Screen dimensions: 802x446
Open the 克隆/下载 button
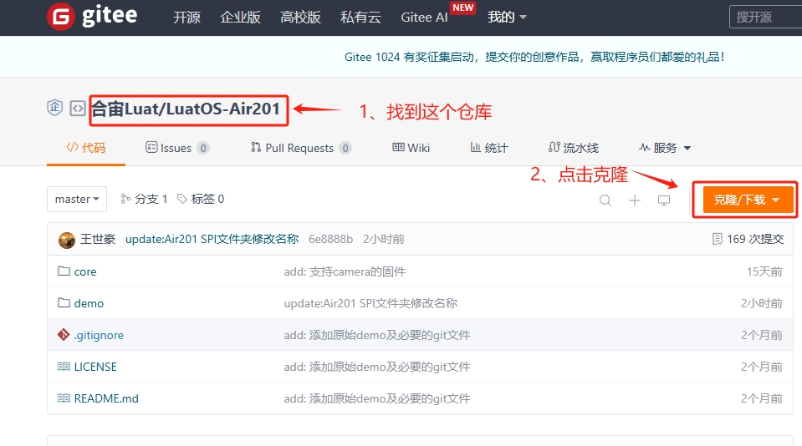click(x=748, y=200)
